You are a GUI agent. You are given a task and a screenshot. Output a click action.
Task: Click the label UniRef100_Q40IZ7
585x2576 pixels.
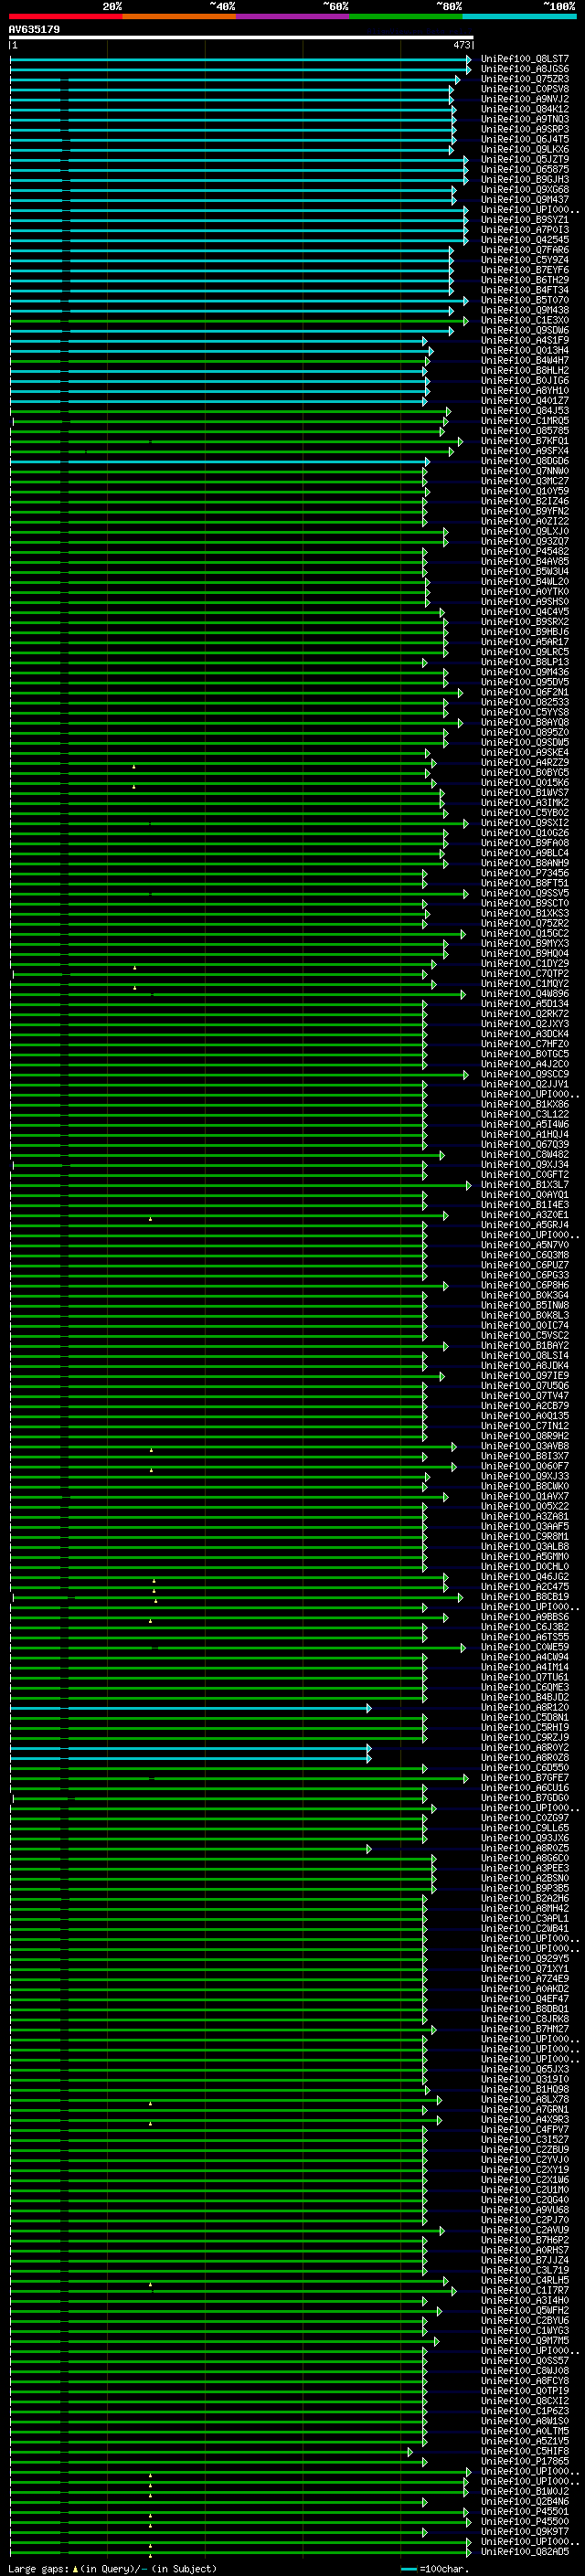coord(525,400)
